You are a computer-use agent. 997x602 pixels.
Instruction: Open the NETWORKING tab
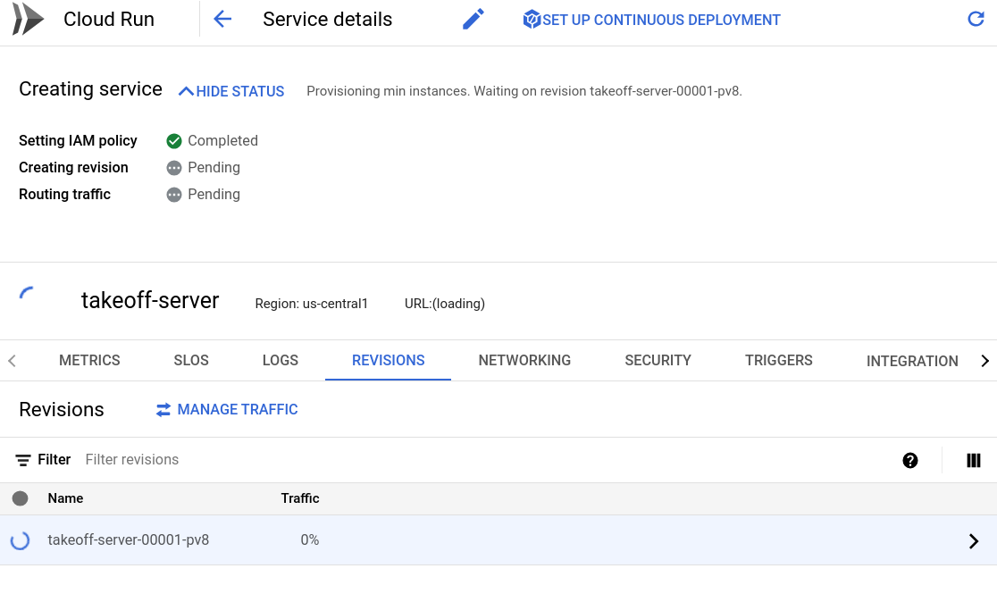[x=524, y=360]
